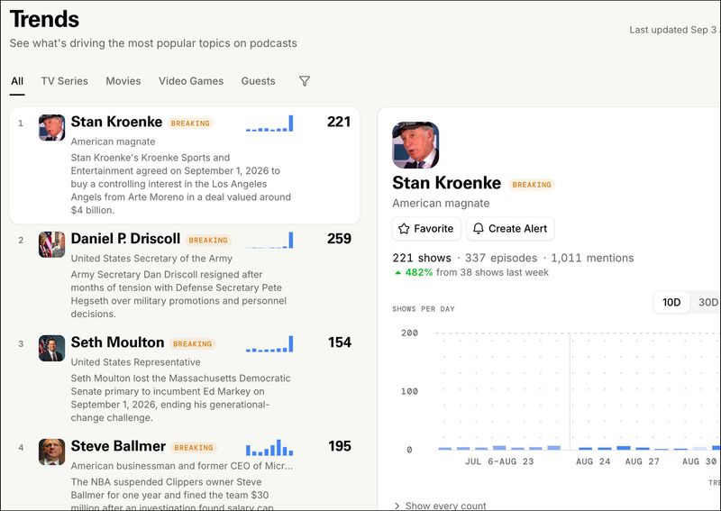
Task: Open the Stan Kroenke trend title in list
Action: [116, 122]
